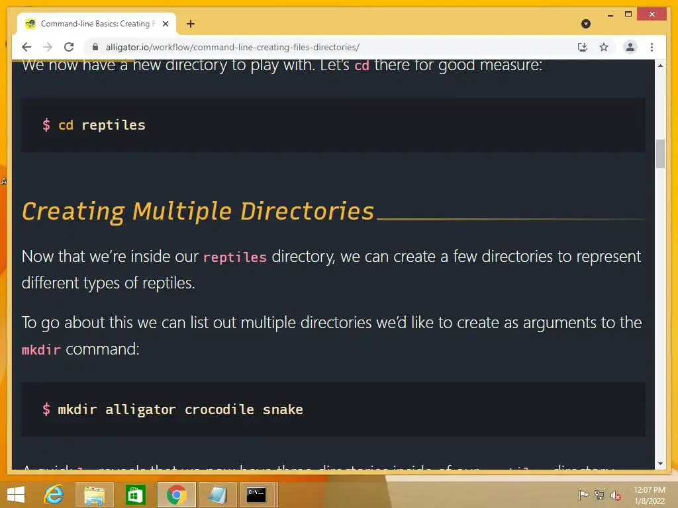View site security lock info
The image size is (678, 508).
[95, 47]
